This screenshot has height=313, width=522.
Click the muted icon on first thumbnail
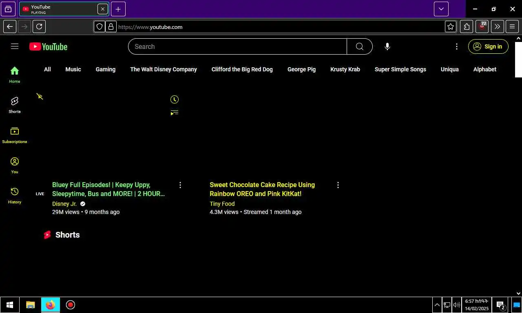[40, 96]
